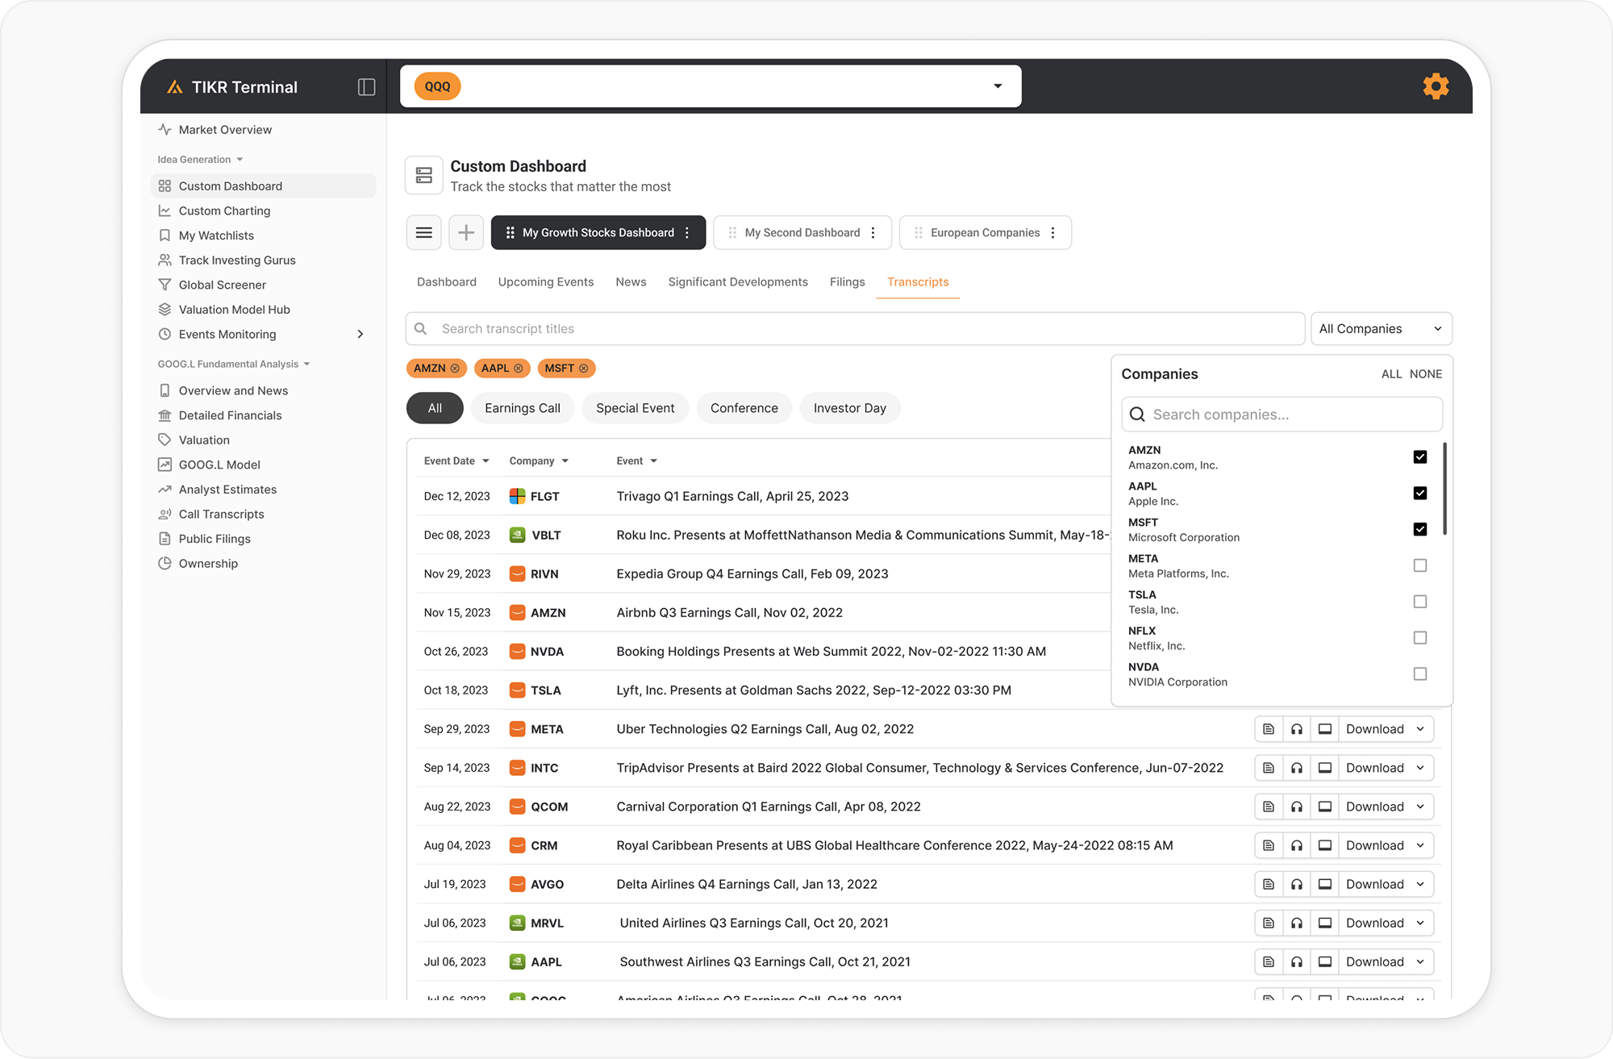Image resolution: width=1613 pixels, height=1059 pixels.
Task: Switch to the News tab
Action: tap(631, 282)
